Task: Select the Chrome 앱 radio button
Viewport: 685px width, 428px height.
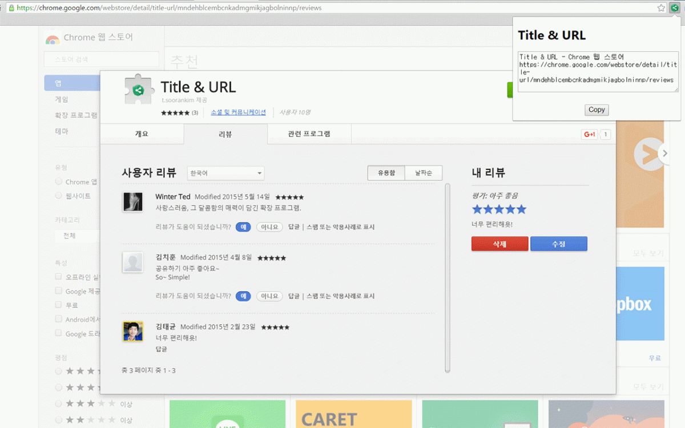Action: coord(59,181)
